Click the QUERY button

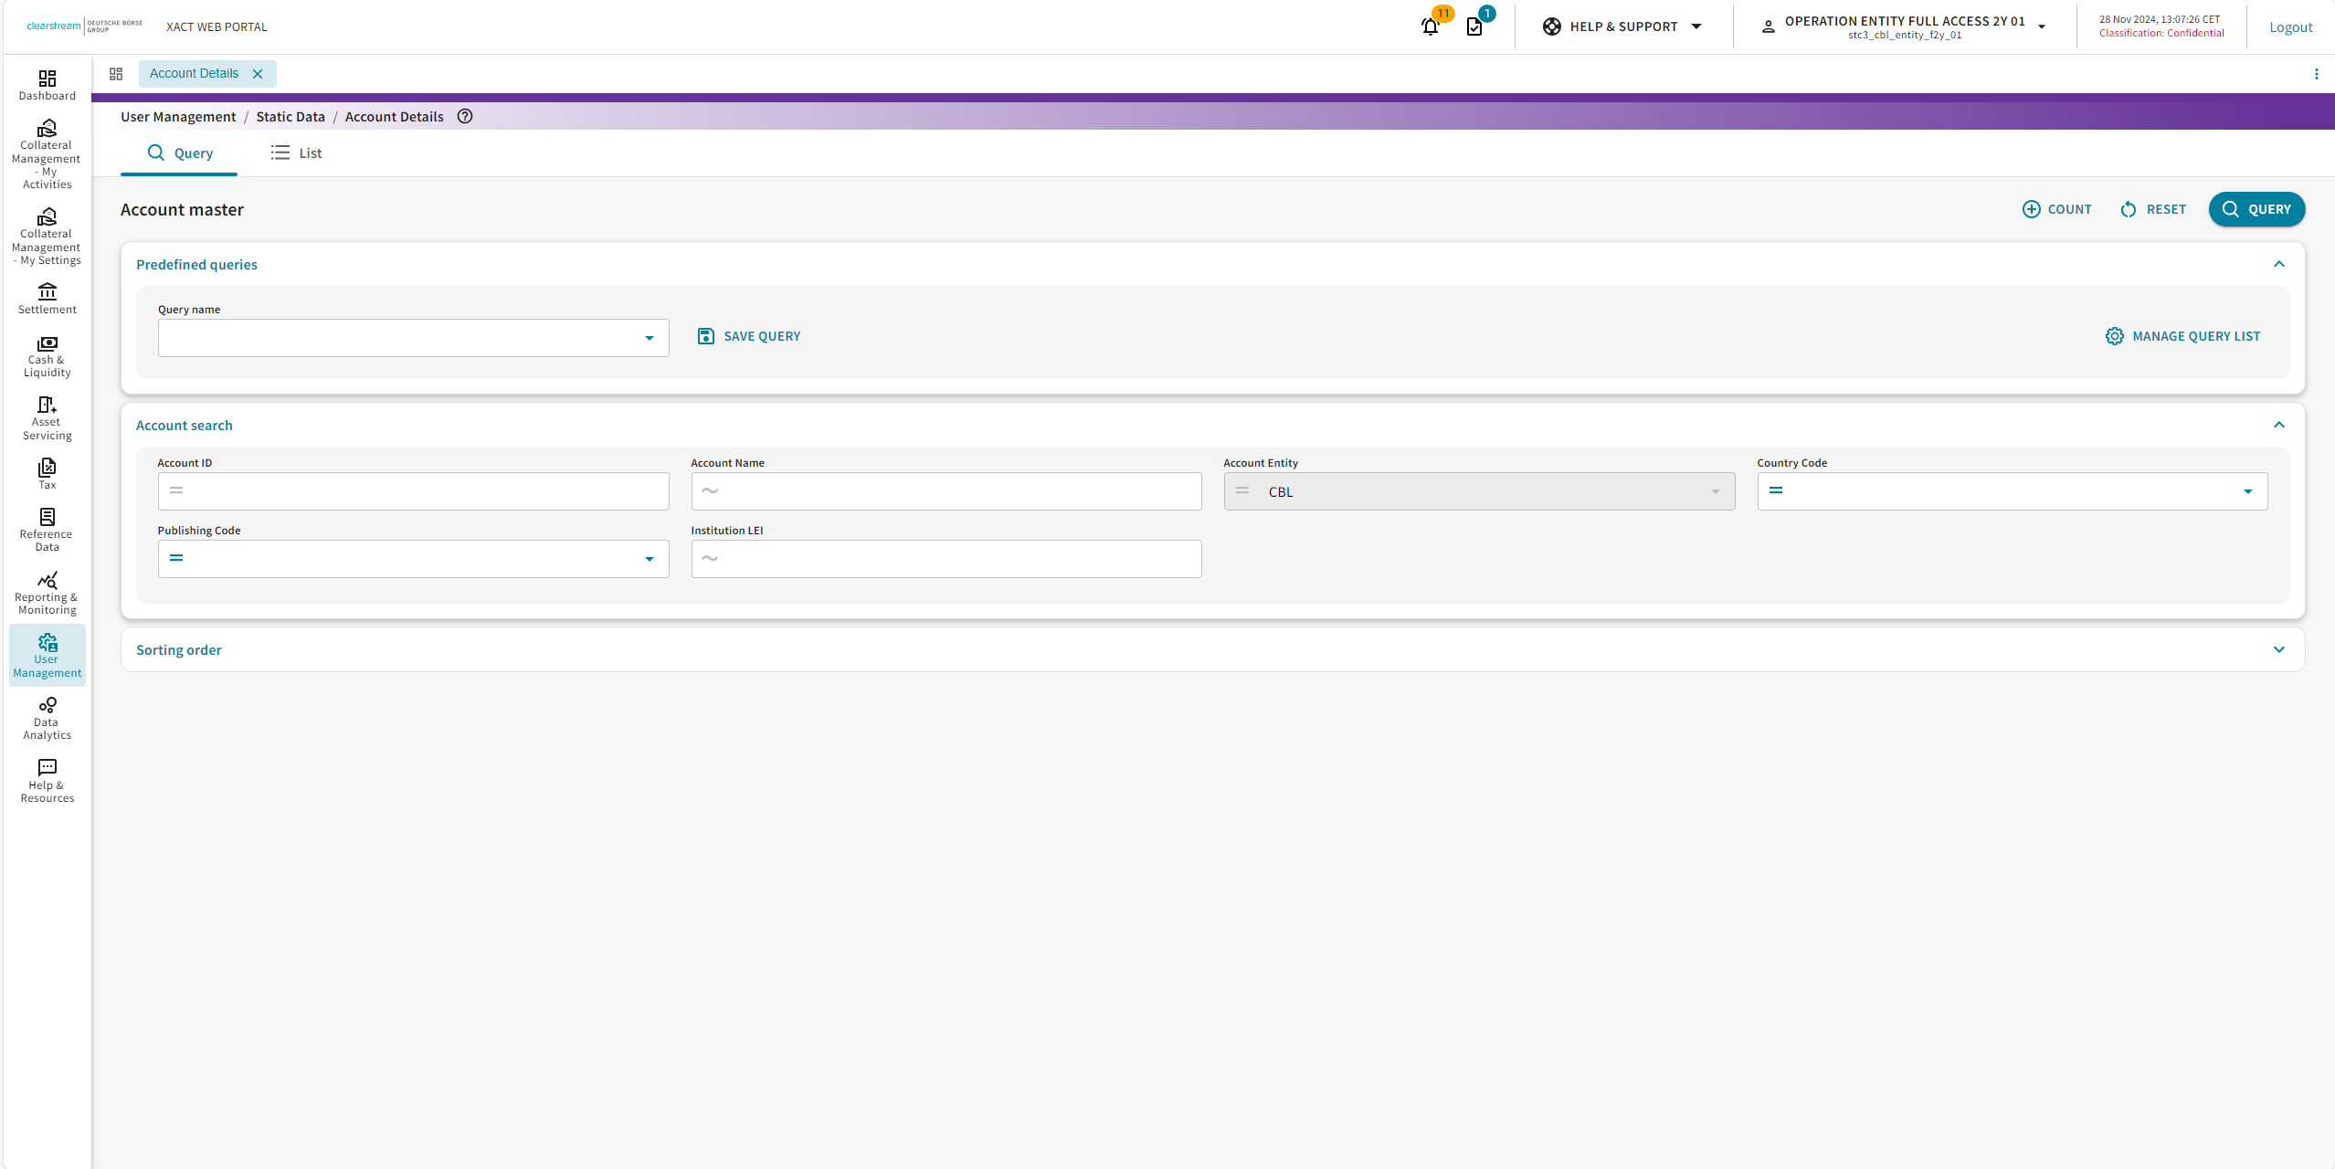[x=2256, y=209]
